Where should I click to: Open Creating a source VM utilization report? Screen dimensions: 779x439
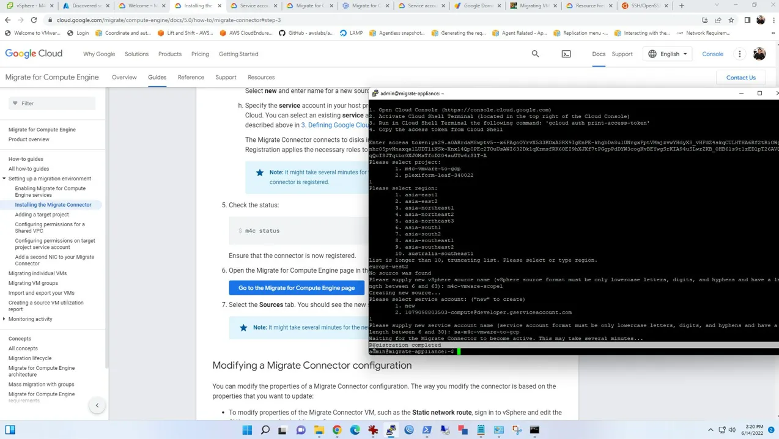[46, 306]
